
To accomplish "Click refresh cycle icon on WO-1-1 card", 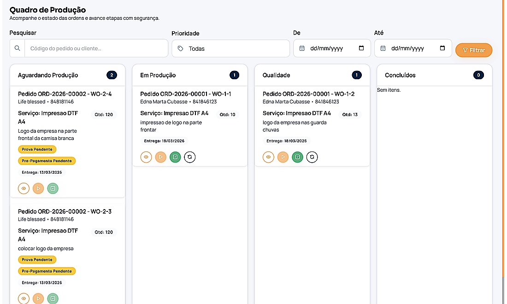I will [x=189, y=157].
